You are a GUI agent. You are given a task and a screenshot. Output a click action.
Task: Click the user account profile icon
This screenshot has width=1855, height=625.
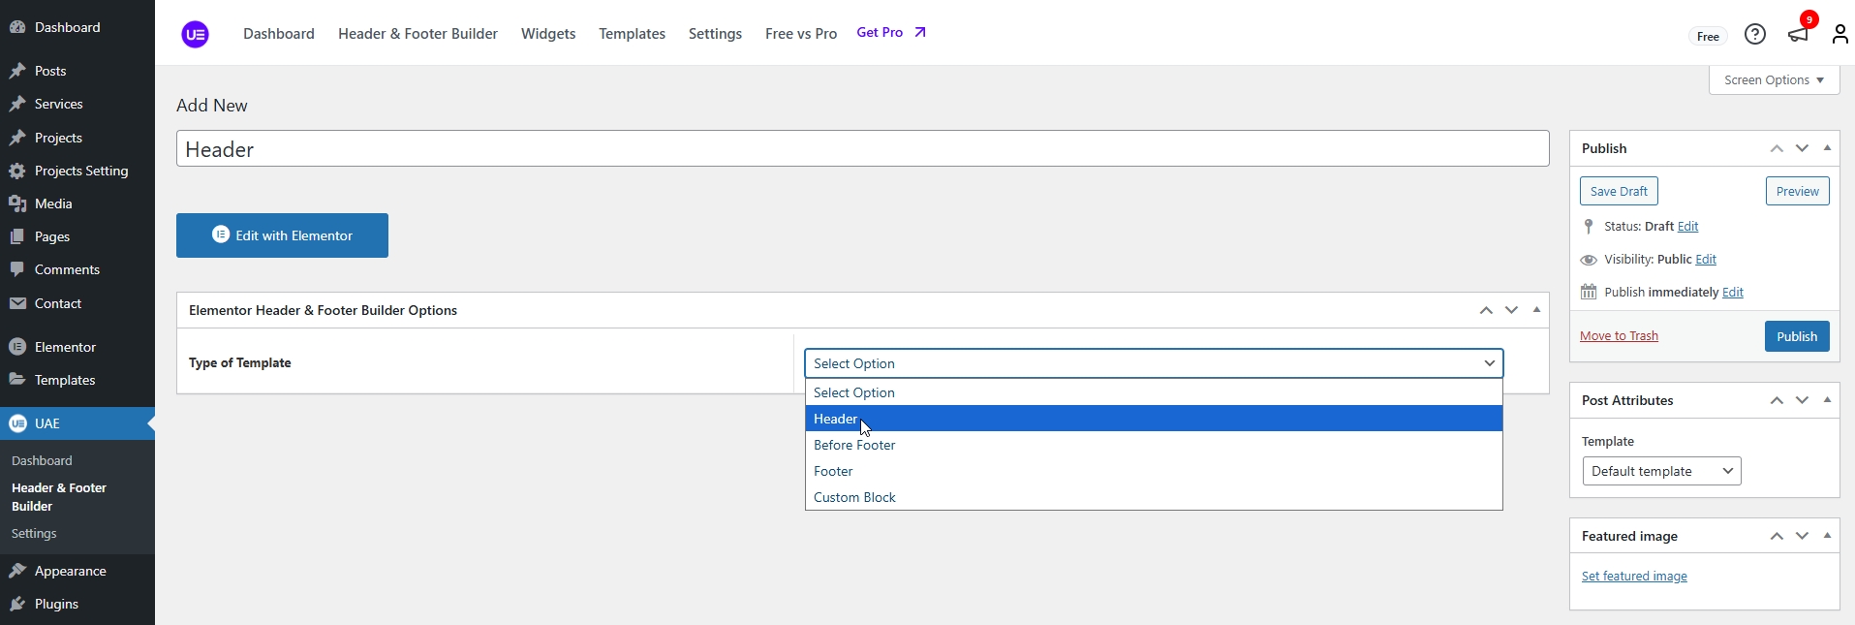tap(1840, 35)
